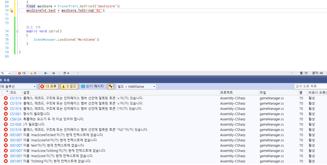The image size is (327, 165).
Task: Sort by the '비표시 오류' column header
Action: click(x=318, y=92)
